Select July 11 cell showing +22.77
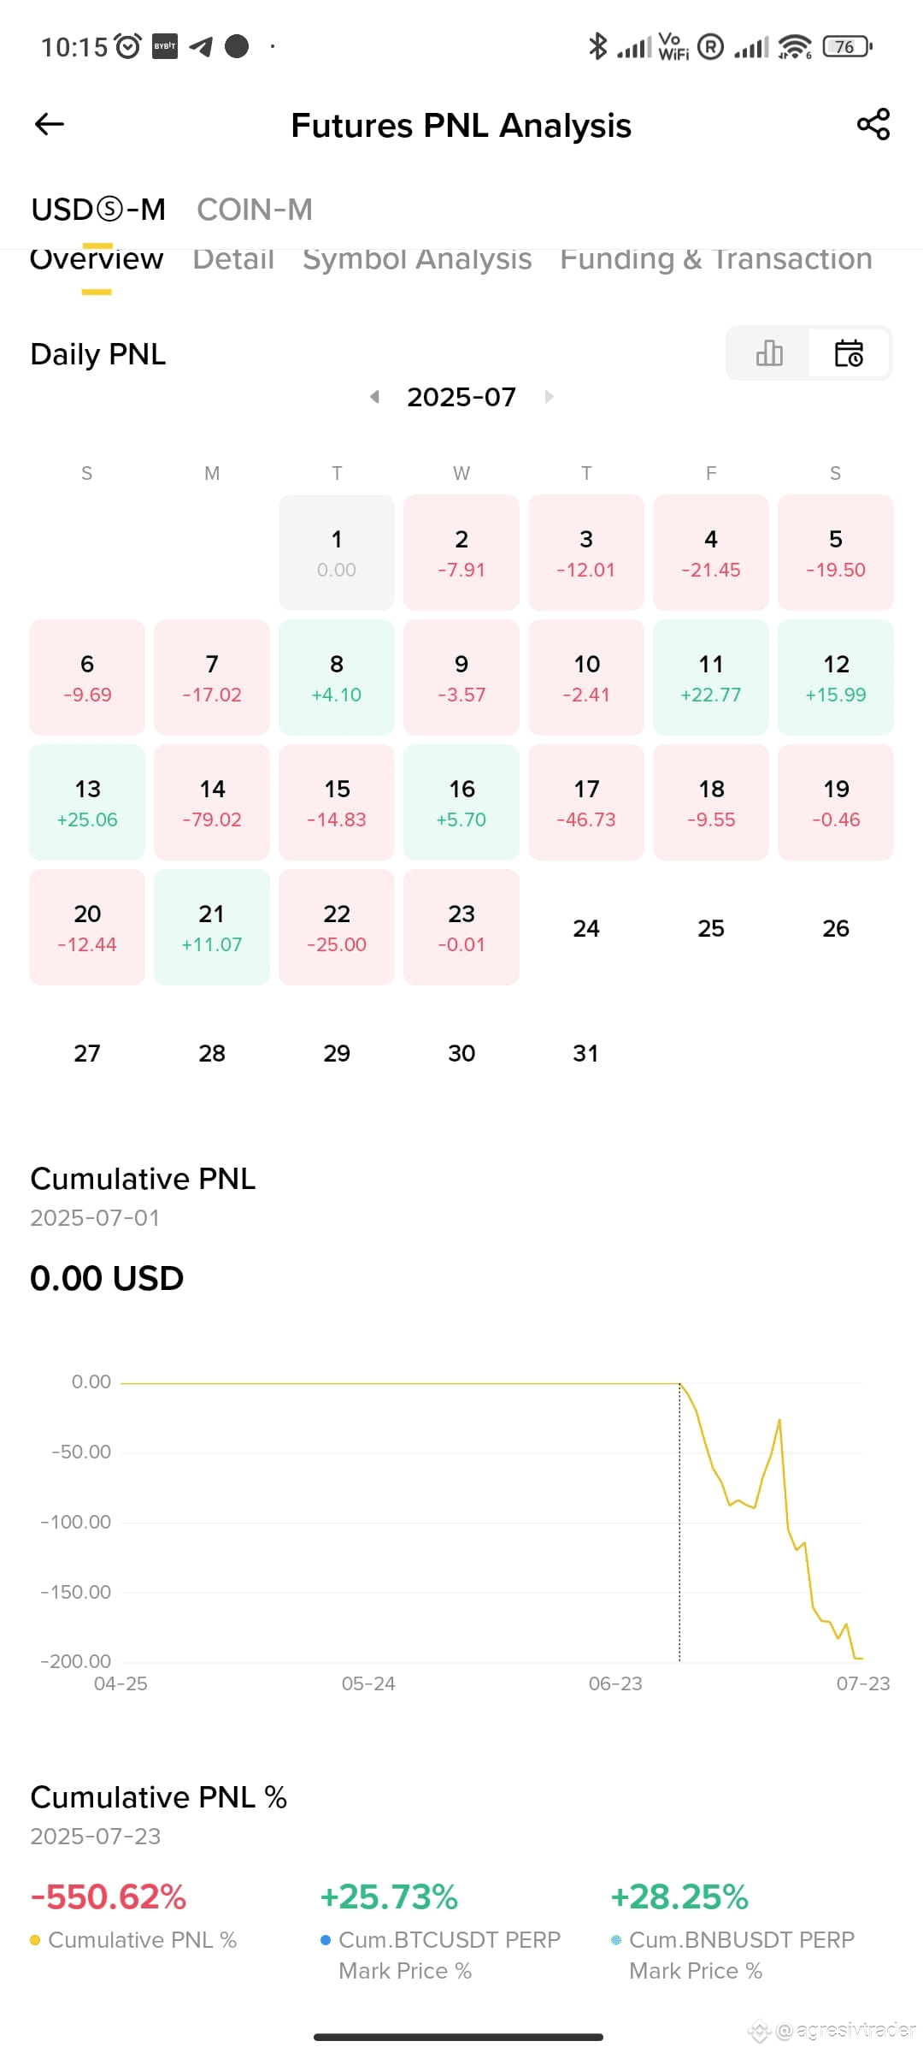The height and width of the screenshot is (2053, 923). [711, 677]
